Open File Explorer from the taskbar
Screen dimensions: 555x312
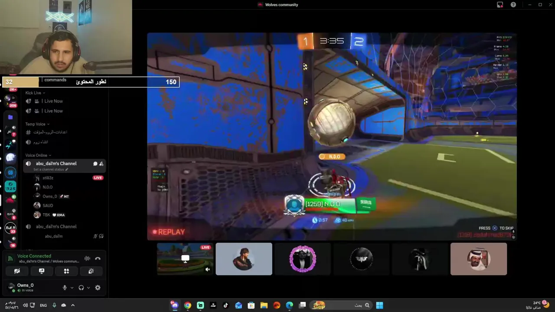[264, 305]
